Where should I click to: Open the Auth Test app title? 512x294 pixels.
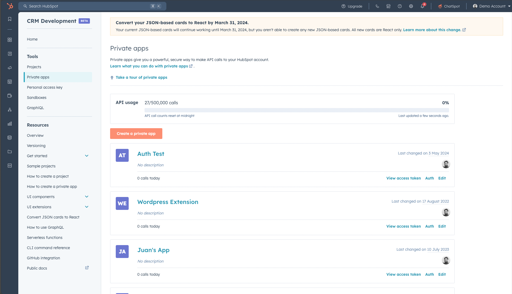(151, 154)
